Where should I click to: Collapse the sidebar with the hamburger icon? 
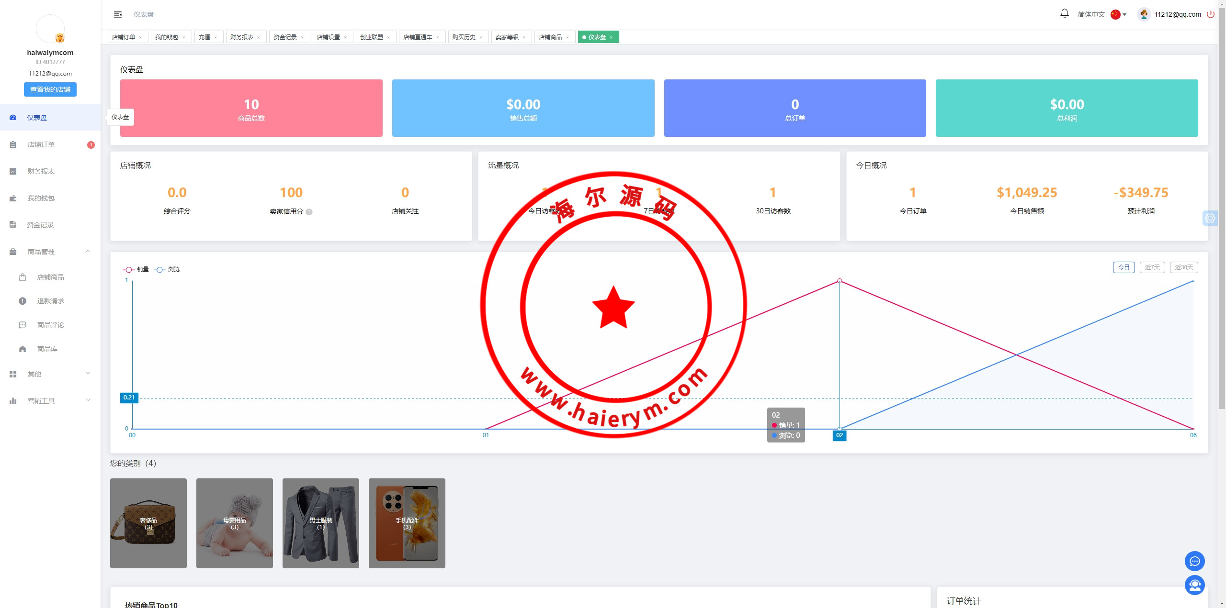pyautogui.click(x=118, y=15)
